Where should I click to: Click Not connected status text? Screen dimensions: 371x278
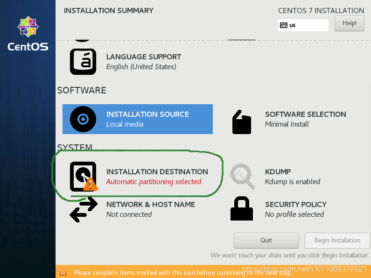(x=129, y=214)
